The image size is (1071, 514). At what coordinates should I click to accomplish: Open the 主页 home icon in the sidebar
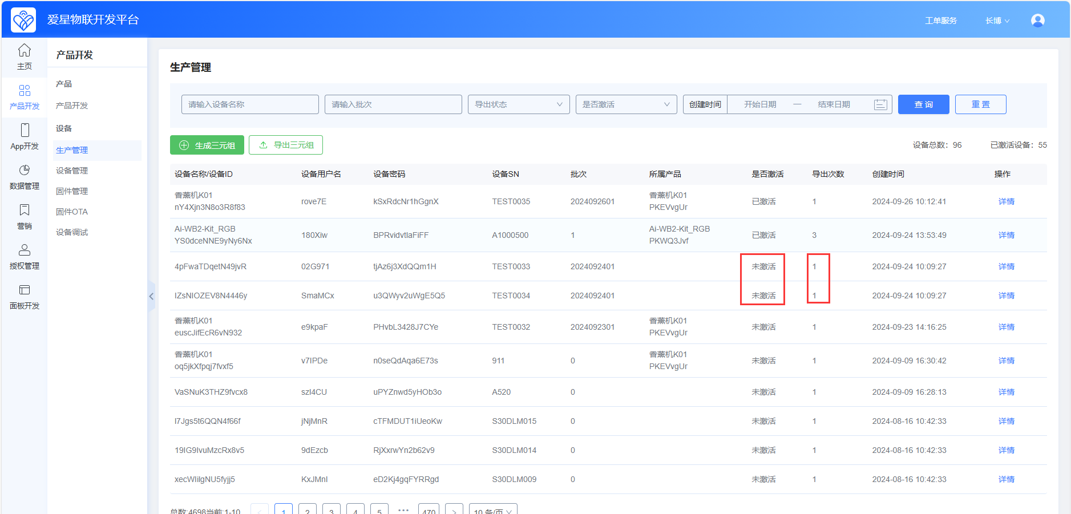tap(25, 50)
